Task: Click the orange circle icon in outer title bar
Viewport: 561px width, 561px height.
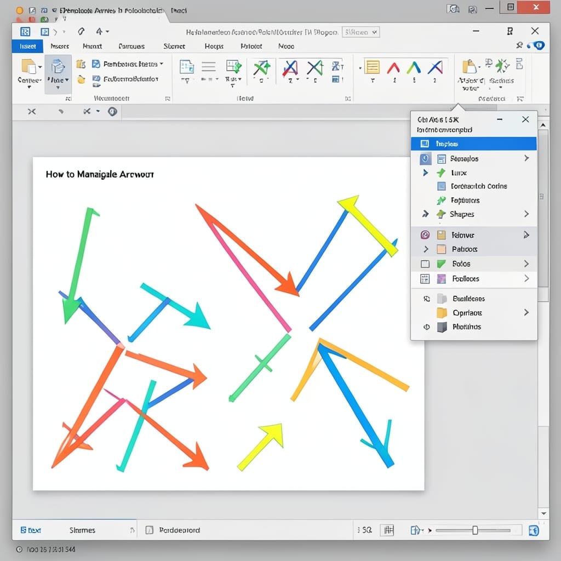Action: (20, 10)
